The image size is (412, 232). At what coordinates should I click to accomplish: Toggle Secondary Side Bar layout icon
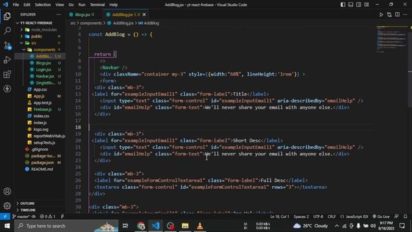pyautogui.click(x=359, y=5)
